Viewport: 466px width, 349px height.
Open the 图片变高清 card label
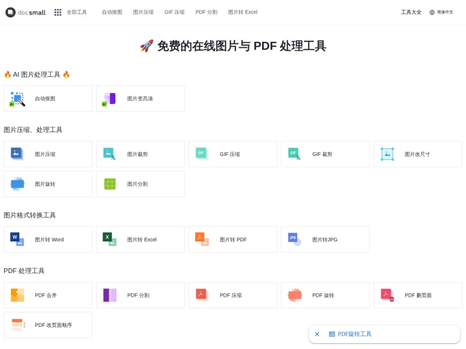140,99
